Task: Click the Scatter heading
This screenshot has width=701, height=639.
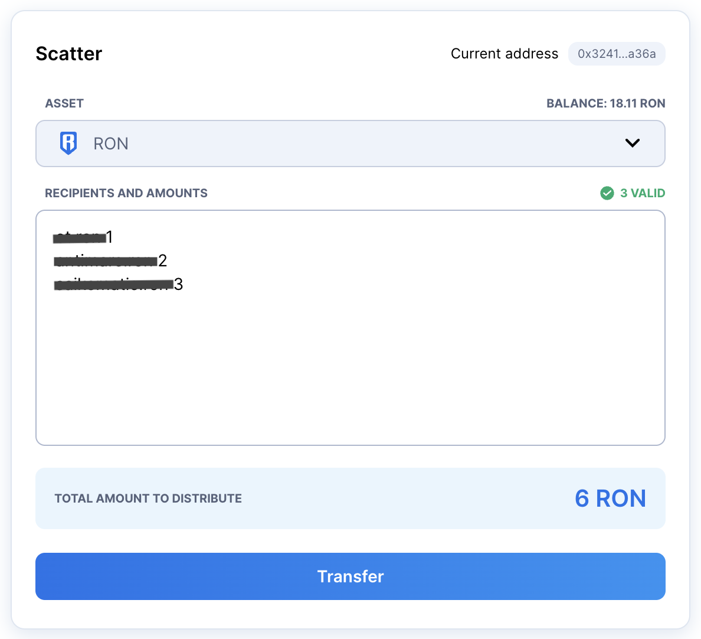Action: coord(69,54)
